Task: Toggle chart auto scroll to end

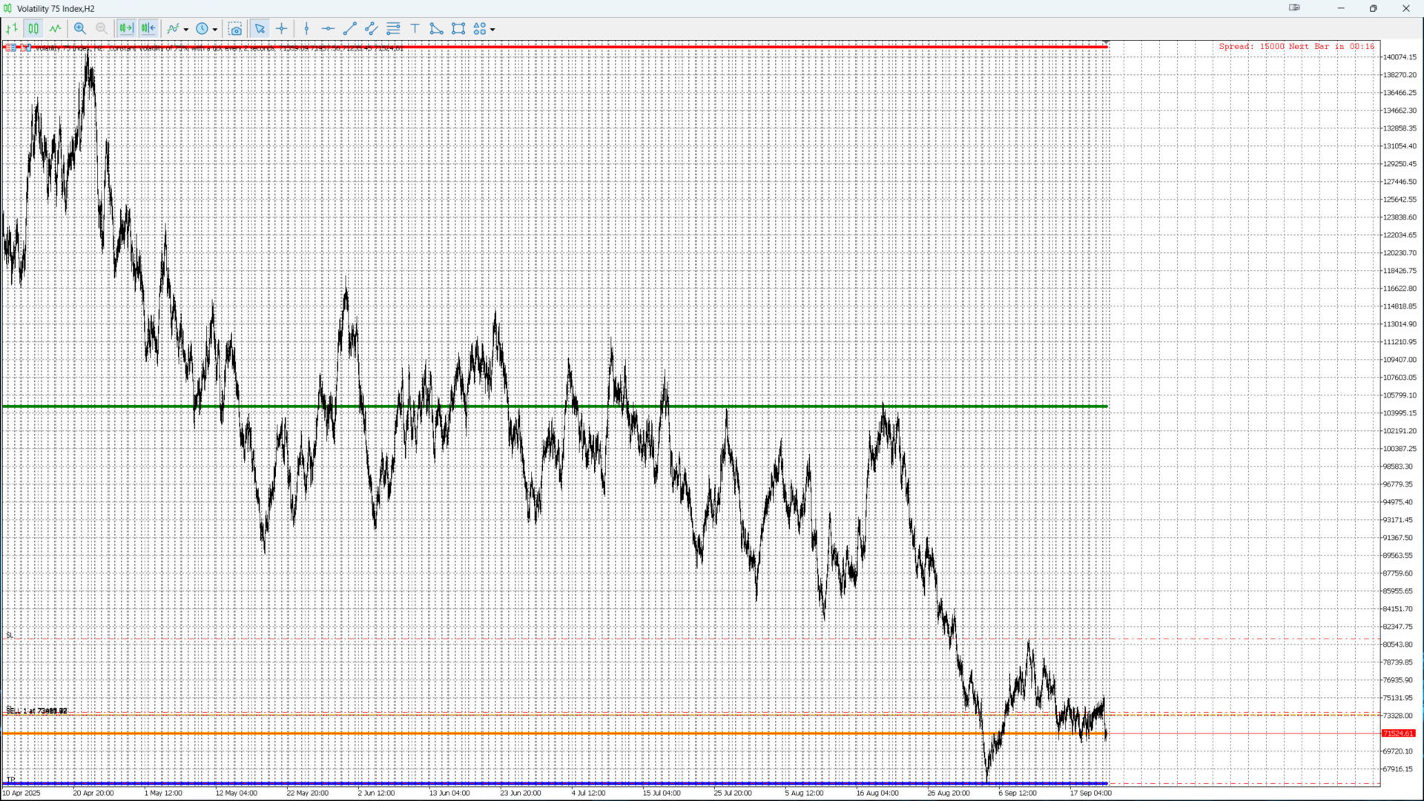Action: tap(126, 28)
